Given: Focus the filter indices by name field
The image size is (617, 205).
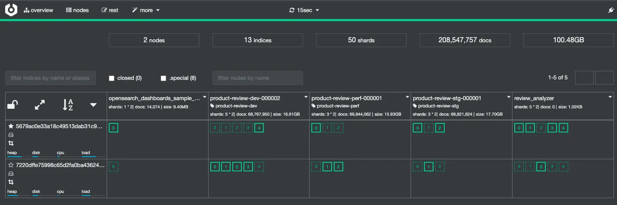Looking at the screenshot, I should tap(50, 78).
